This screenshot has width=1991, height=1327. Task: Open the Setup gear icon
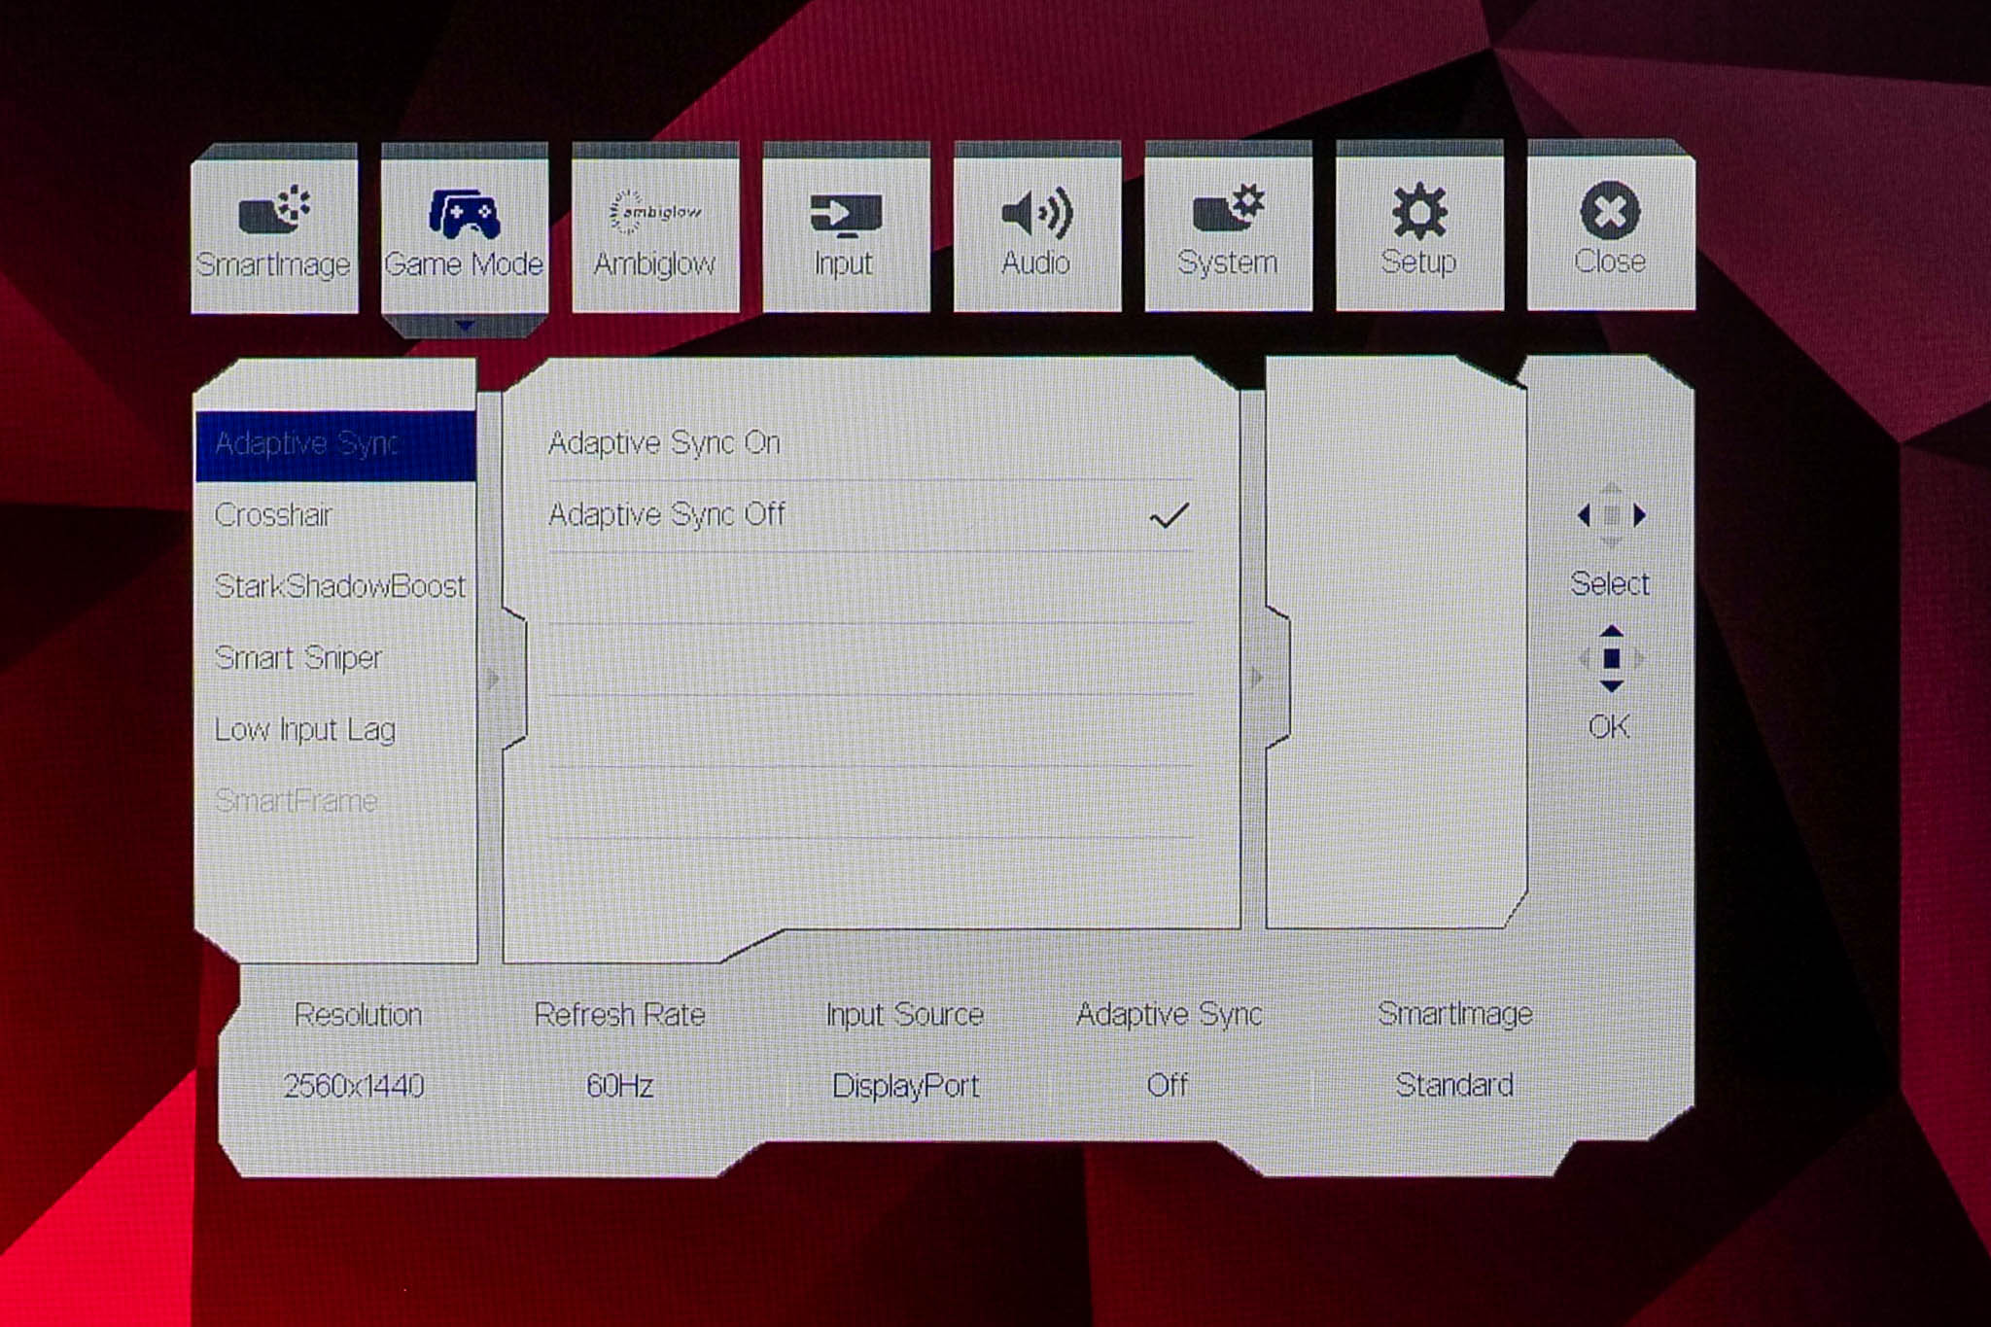pyautogui.click(x=1418, y=211)
